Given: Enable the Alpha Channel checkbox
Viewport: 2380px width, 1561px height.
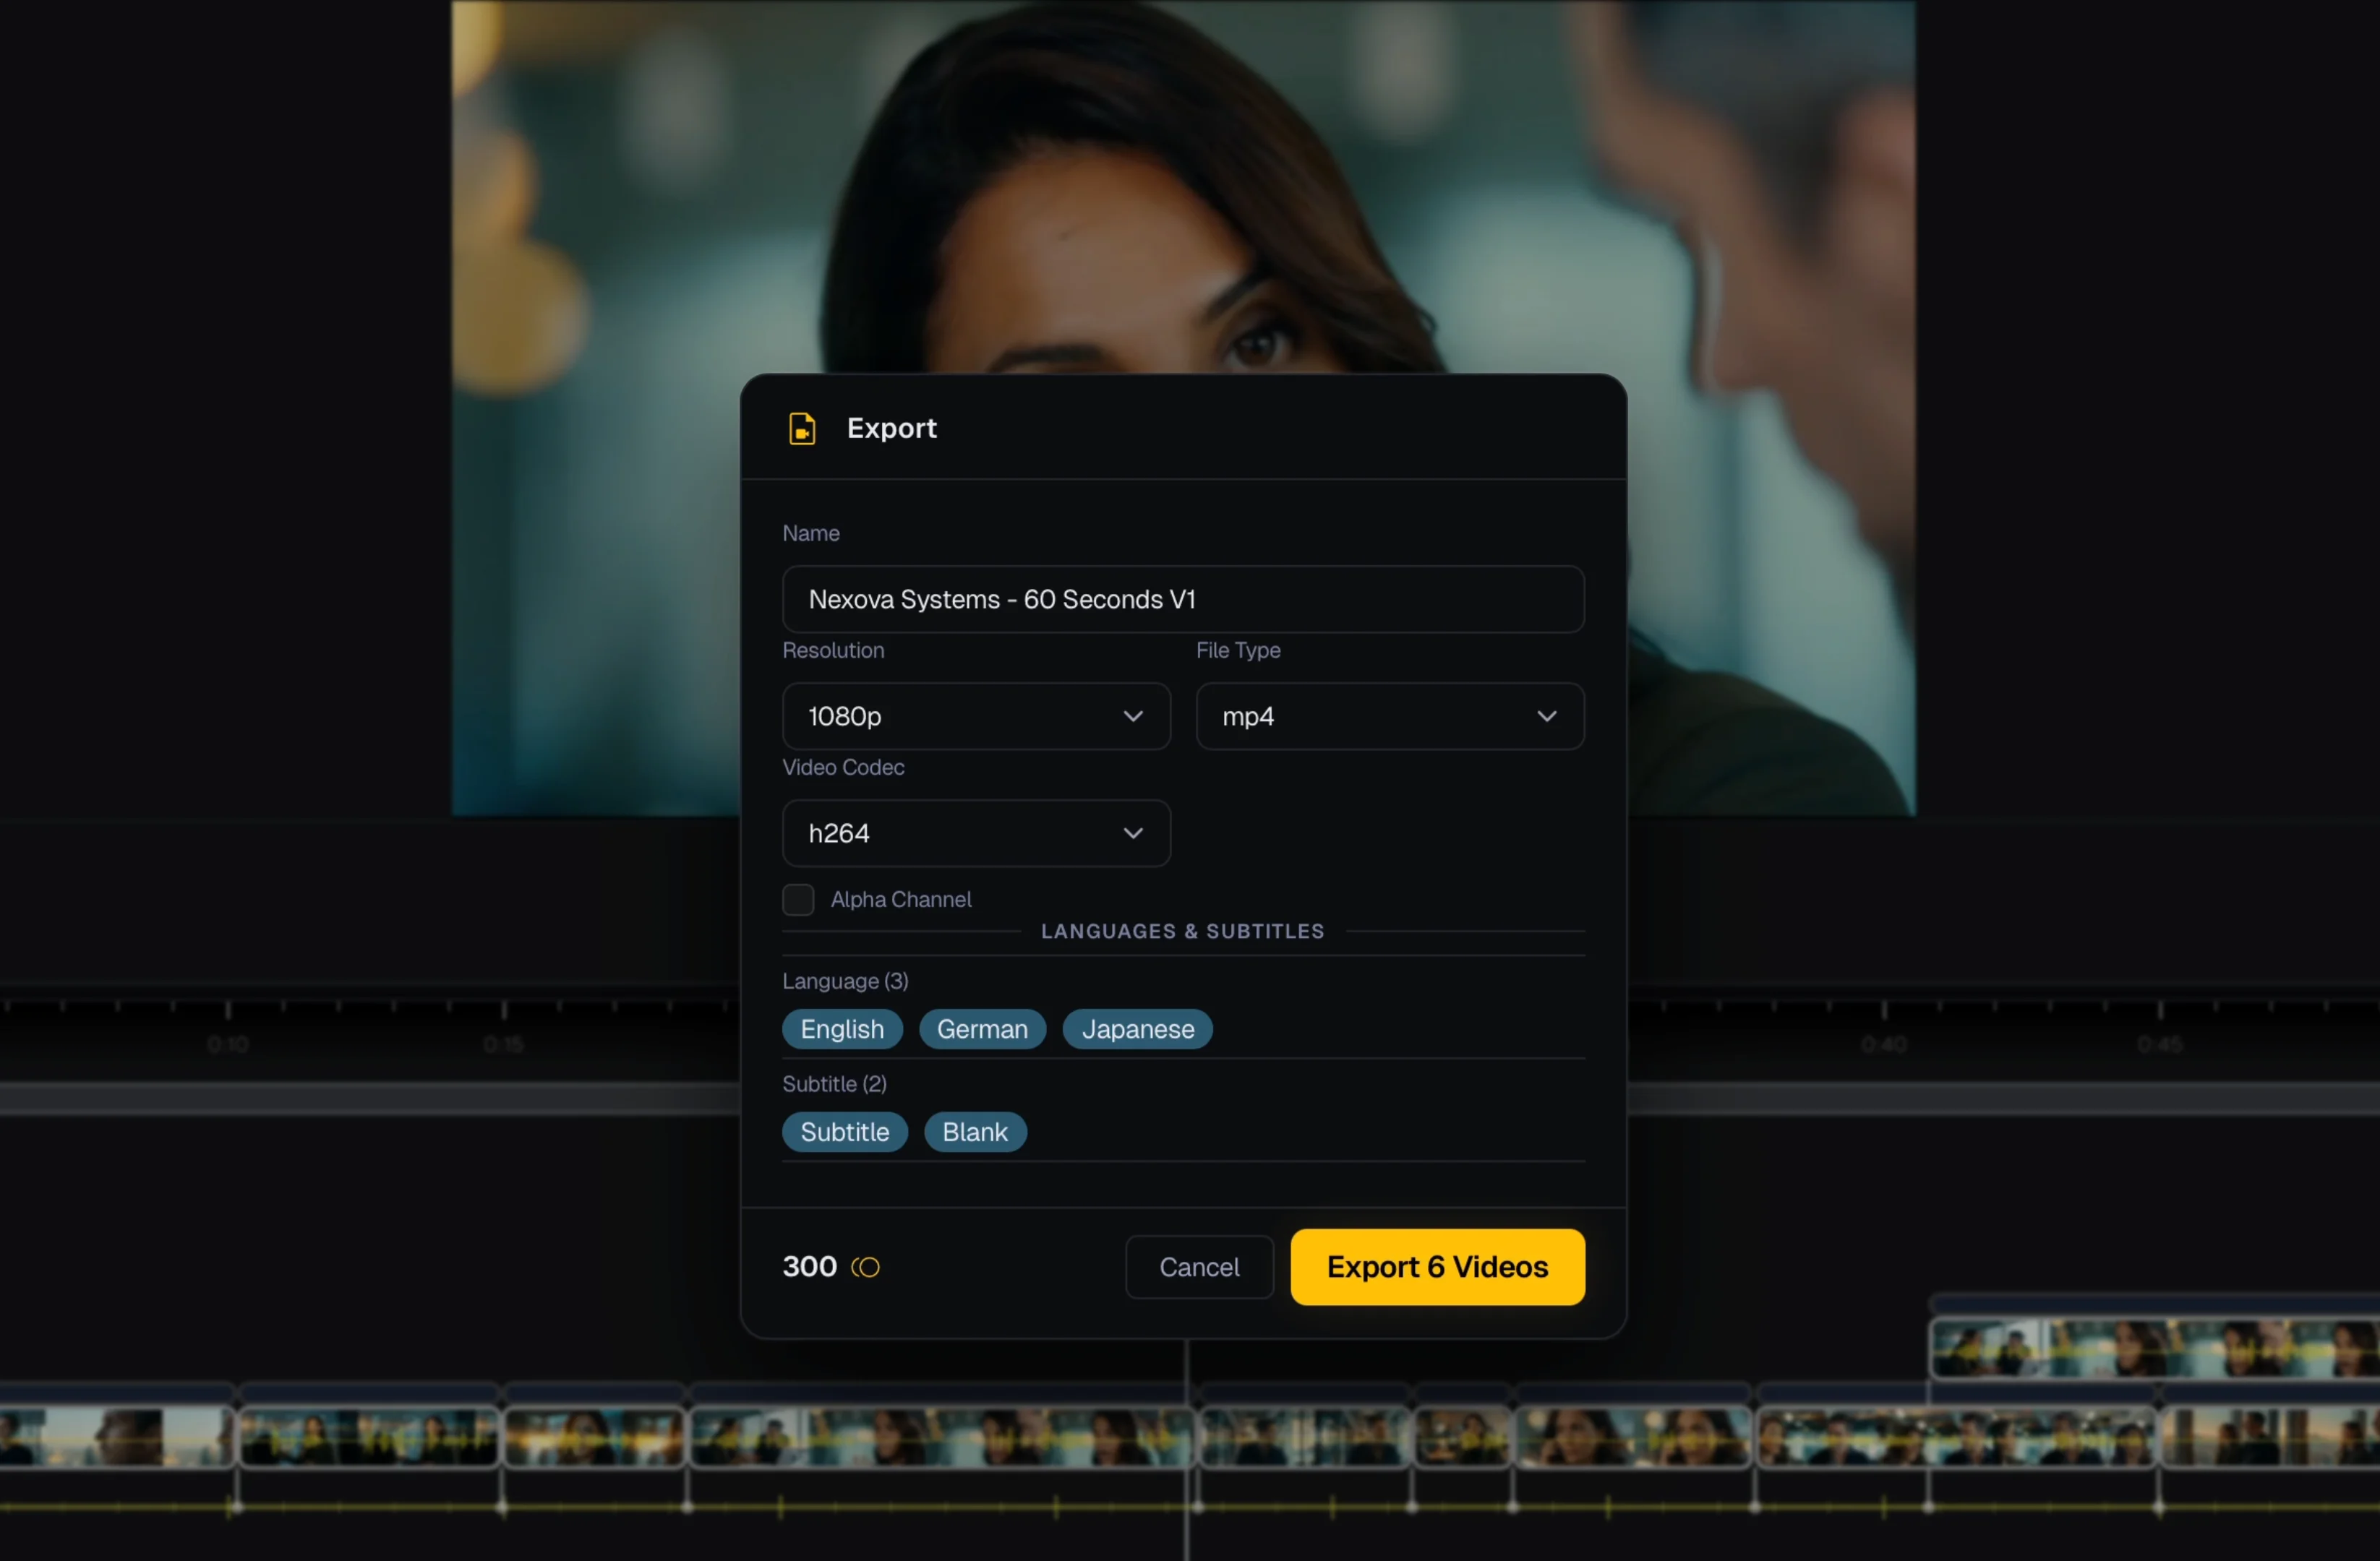Looking at the screenshot, I should click(x=797, y=900).
